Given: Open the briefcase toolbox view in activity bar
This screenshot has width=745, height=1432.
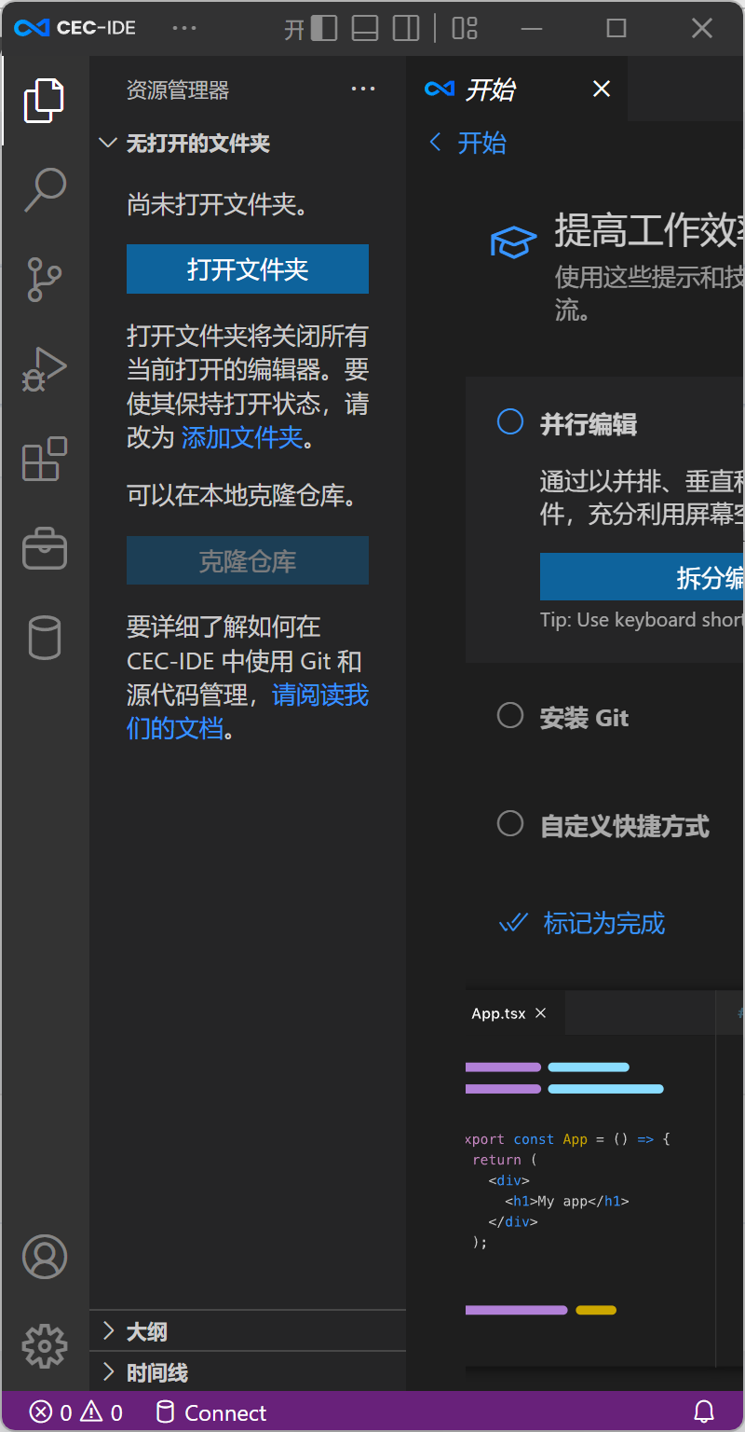Looking at the screenshot, I should click(45, 548).
